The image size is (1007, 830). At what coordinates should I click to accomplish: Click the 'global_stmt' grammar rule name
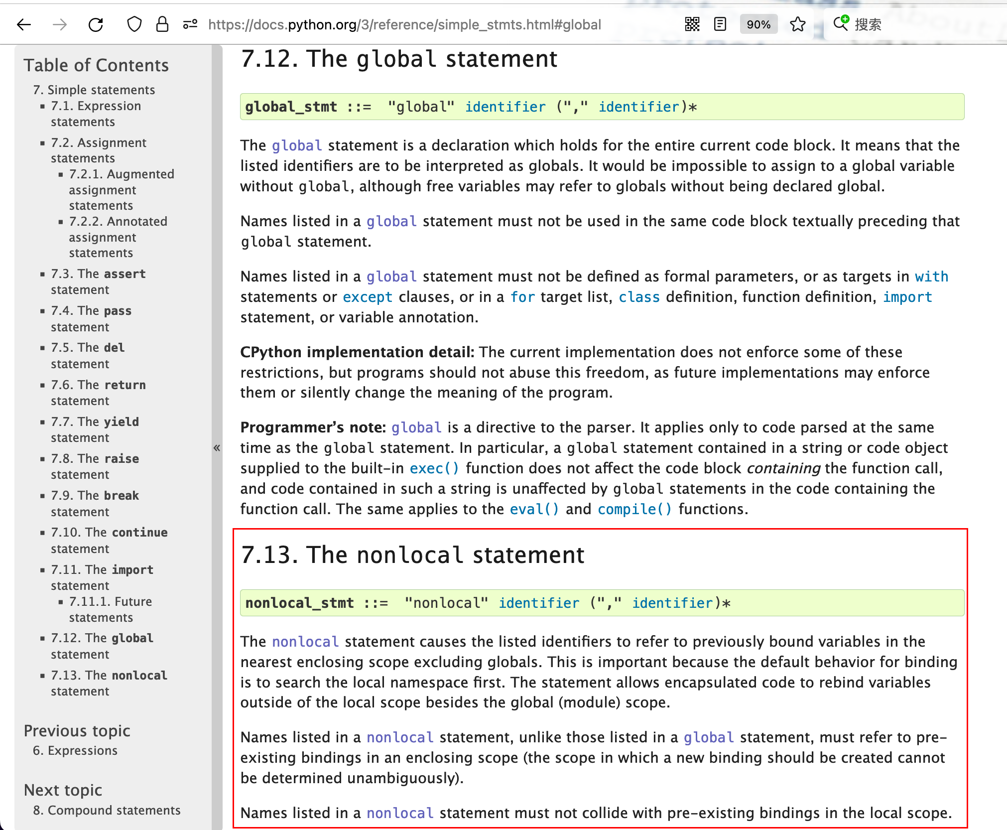[291, 107]
